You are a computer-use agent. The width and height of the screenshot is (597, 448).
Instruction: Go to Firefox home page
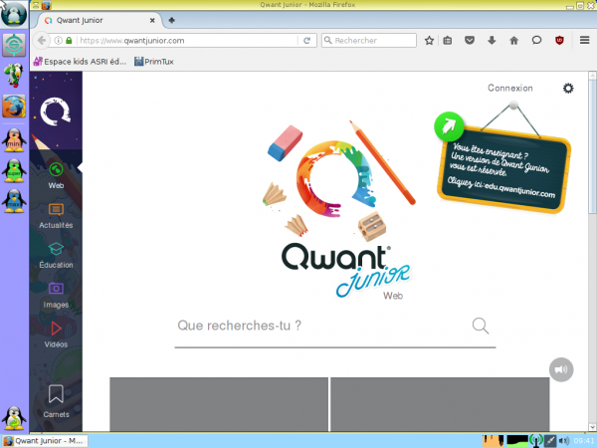[x=514, y=41]
